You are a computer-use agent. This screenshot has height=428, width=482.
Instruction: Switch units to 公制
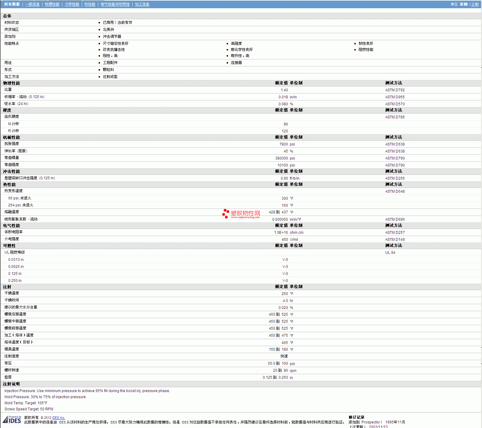tap(475, 4)
